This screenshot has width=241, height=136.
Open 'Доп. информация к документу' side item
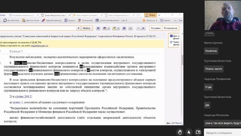[175, 37]
